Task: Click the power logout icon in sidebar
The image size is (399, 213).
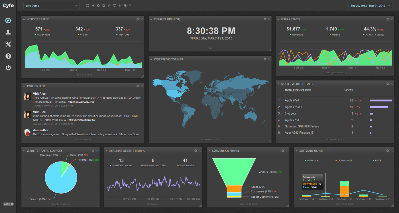Action: point(8,68)
